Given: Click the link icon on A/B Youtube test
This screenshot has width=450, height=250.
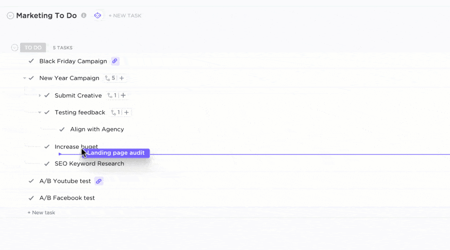Looking at the screenshot, I should [x=98, y=181].
